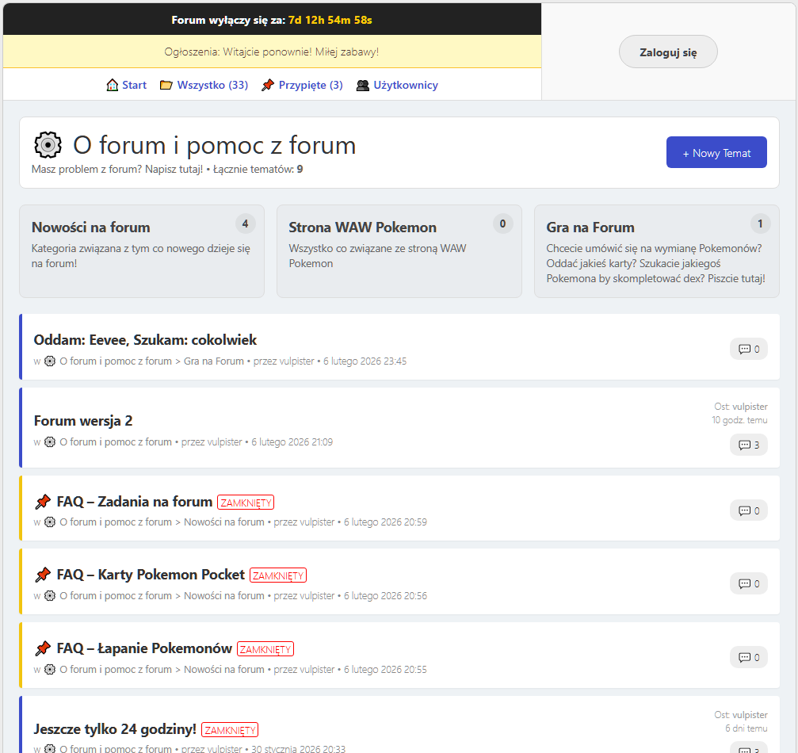Click the Użytkownicy people icon
The width and height of the screenshot is (798, 753).
coord(363,84)
